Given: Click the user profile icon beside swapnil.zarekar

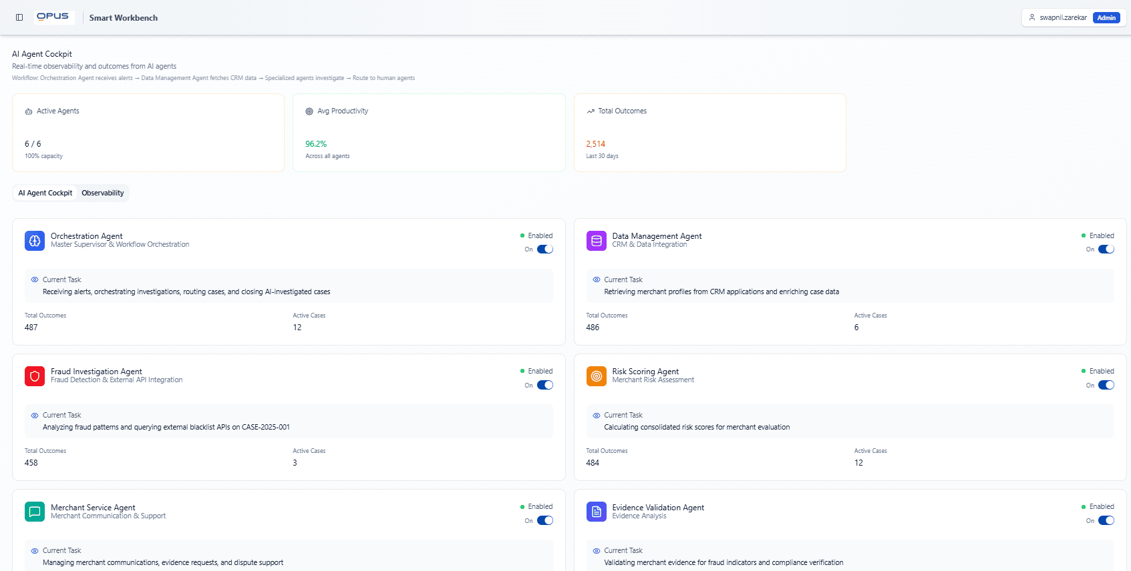Looking at the screenshot, I should [1032, 17].
